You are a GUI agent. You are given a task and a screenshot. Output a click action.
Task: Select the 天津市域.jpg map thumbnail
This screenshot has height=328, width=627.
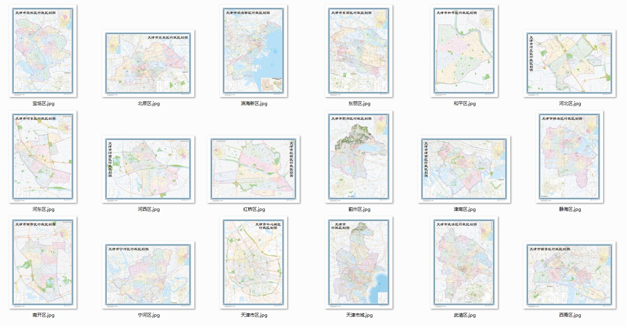coord(359,262)
